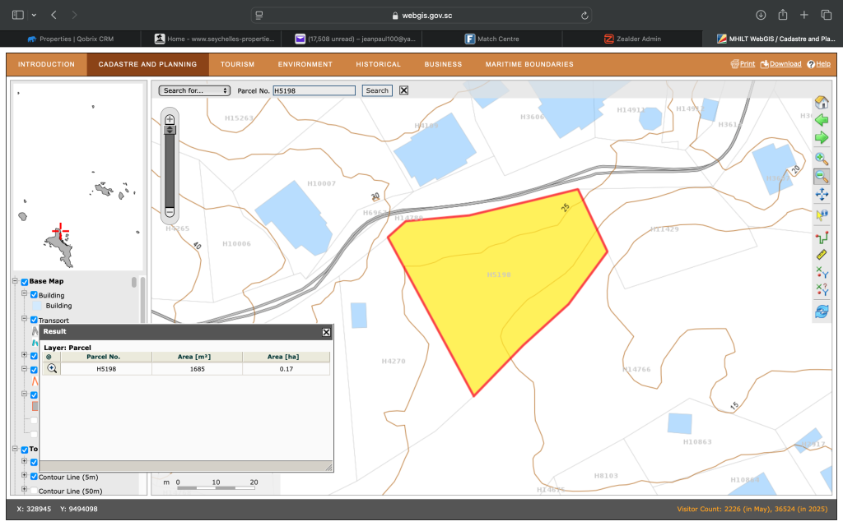This screenshot has width=843, height=526.
Task: Activate the Identify feature tool
Action: [821, 215]
